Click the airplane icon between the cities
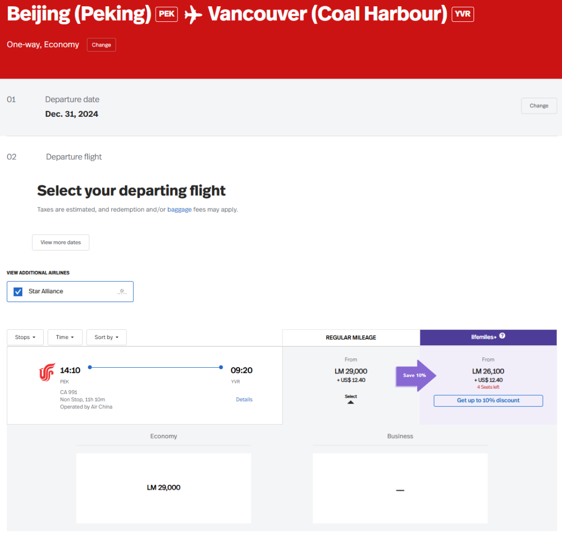 tap(193, 15)
